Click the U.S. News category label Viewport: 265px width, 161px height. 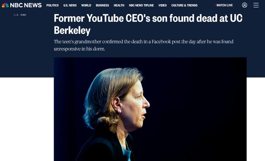(x=20, y=15)
